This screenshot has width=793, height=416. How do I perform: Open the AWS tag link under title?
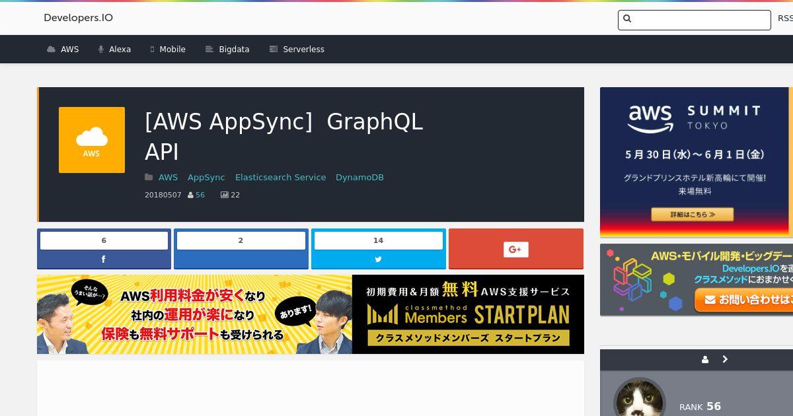(x=168, y=178)
